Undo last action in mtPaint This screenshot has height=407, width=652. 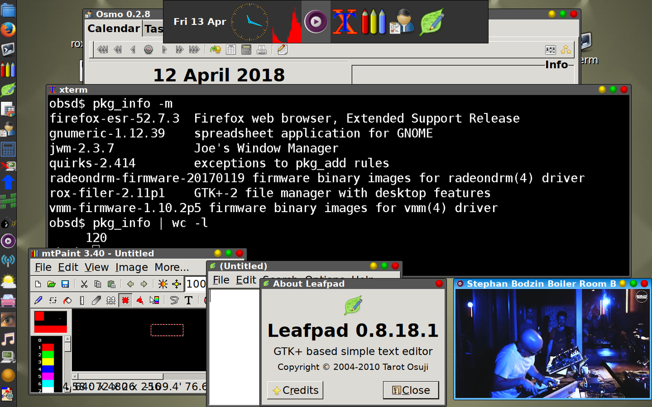click(130, 284)
